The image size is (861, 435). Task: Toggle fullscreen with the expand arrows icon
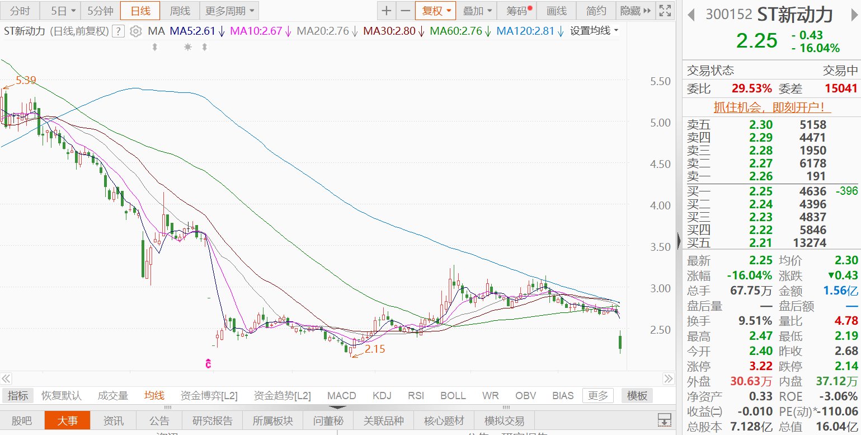(x=665, y=10)
